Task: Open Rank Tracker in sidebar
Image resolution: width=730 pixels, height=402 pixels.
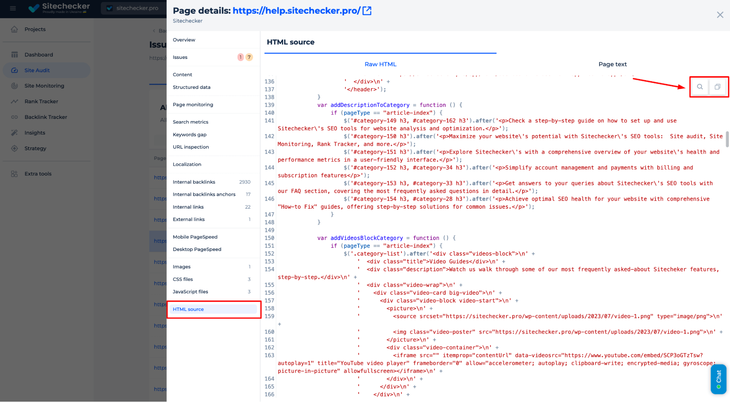Action: [x=41, y=101]
